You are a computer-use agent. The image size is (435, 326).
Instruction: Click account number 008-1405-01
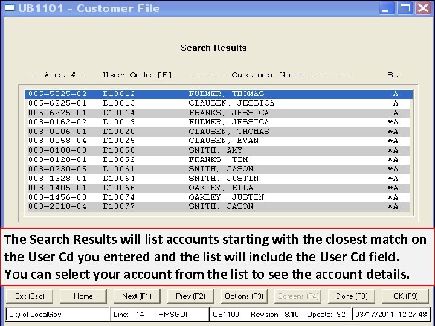tap(57, 188)
